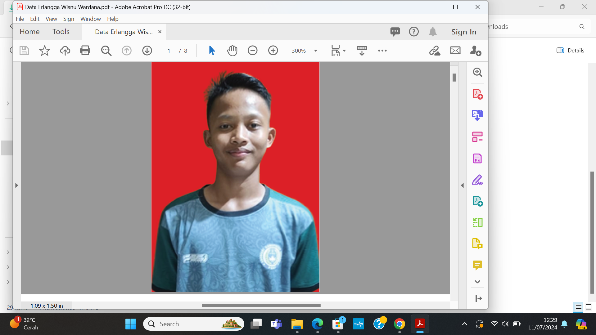The width and height of the screenshot is (596, 335).
Task: Open the fit page options dropdown
Action: click(x=344, y=51)
